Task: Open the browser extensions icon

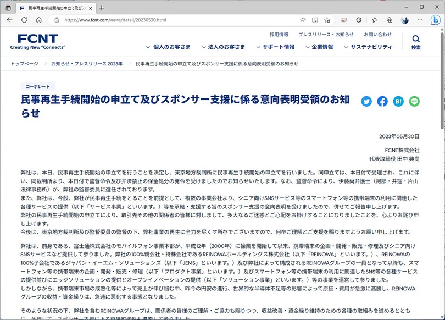Action: click(x=359, y=20)
